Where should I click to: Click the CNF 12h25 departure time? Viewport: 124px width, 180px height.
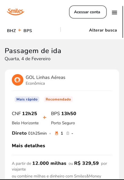click(x=25, y=114)
